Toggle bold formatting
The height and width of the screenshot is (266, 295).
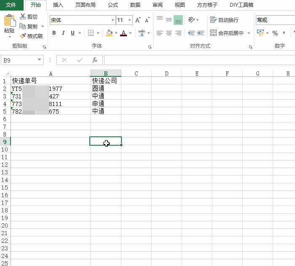(x=54, y=33)
